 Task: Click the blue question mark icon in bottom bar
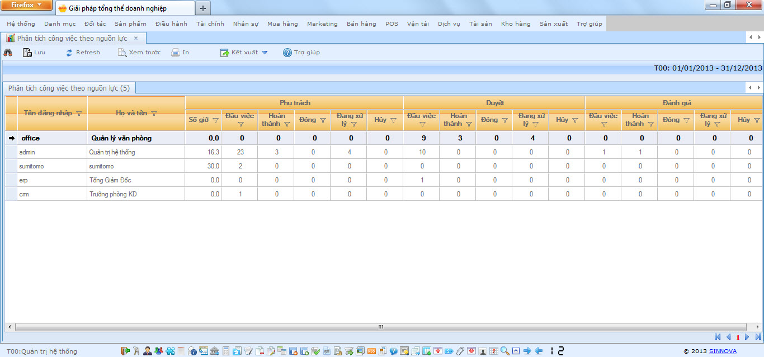click(394, 351)
